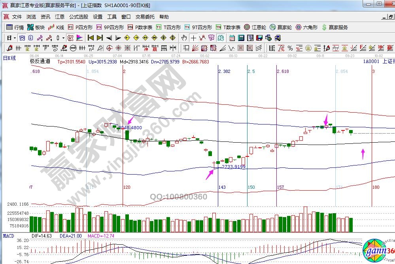Open the notepad list icon
The height and width of the screenshot is (264, 395).
click(250, 38)
